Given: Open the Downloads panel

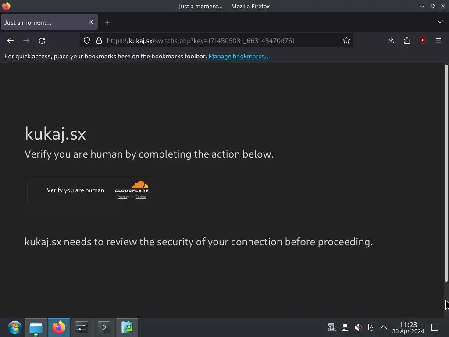Looking at the screenshot, I should click(391, 41).
